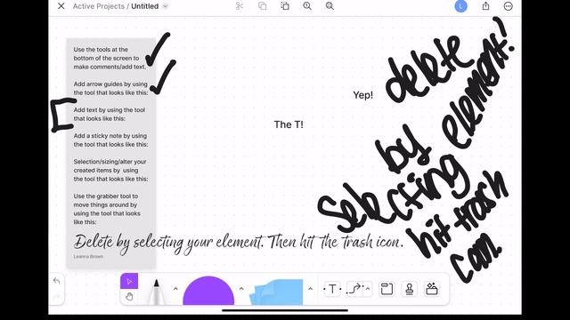
Task: Close the file with the X icon
Action: click(x=61, y=6)
